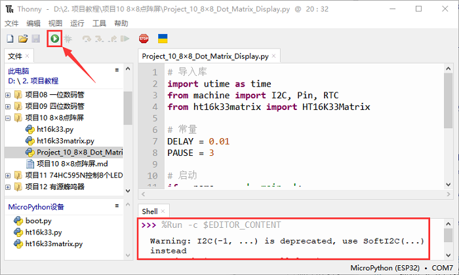Image resolution: width=459 pixels, height=275 pixels.
Task: Click MicroPython (ESP32) interpreter selector in status bar
Action: click(384, 268)
